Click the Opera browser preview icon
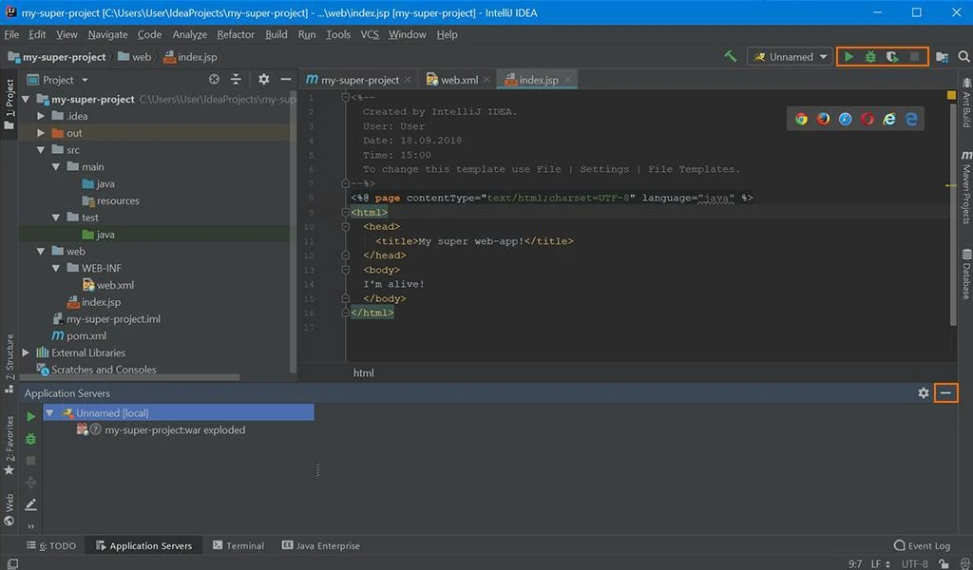Screen dimensions: 973x570 (x=868, y=119)
